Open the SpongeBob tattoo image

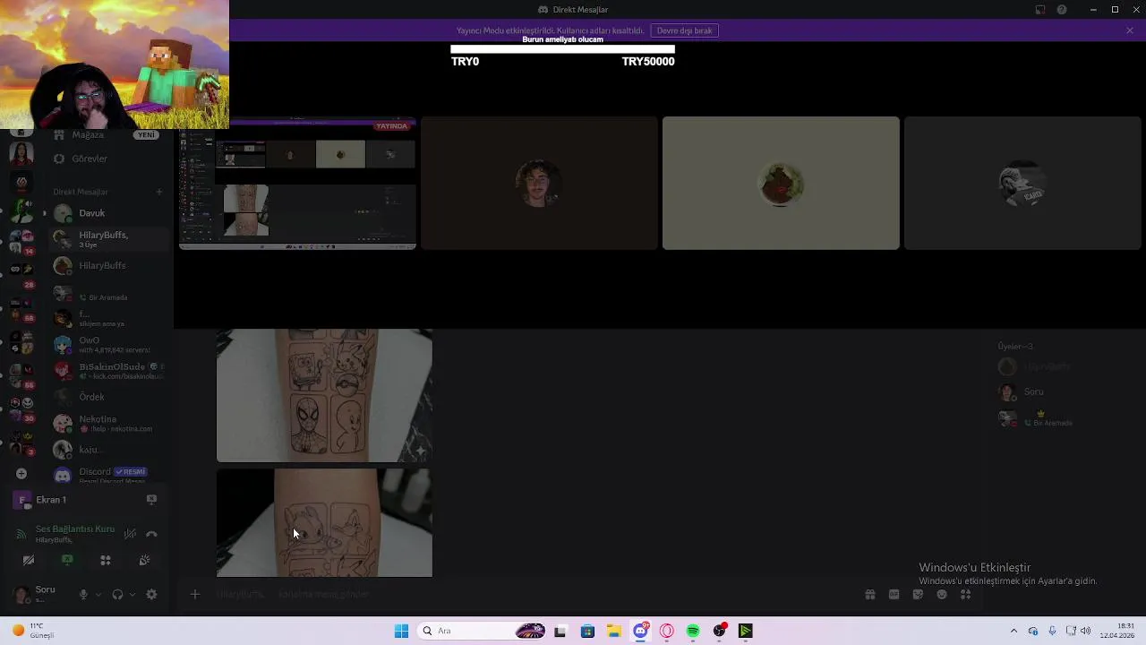pos(324,395)
